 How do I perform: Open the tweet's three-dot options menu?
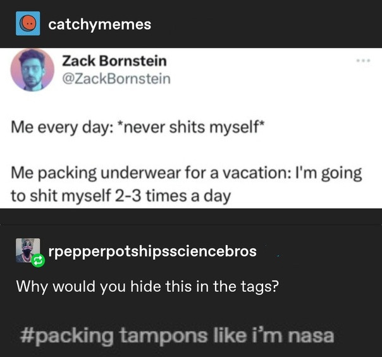(363, 61)
